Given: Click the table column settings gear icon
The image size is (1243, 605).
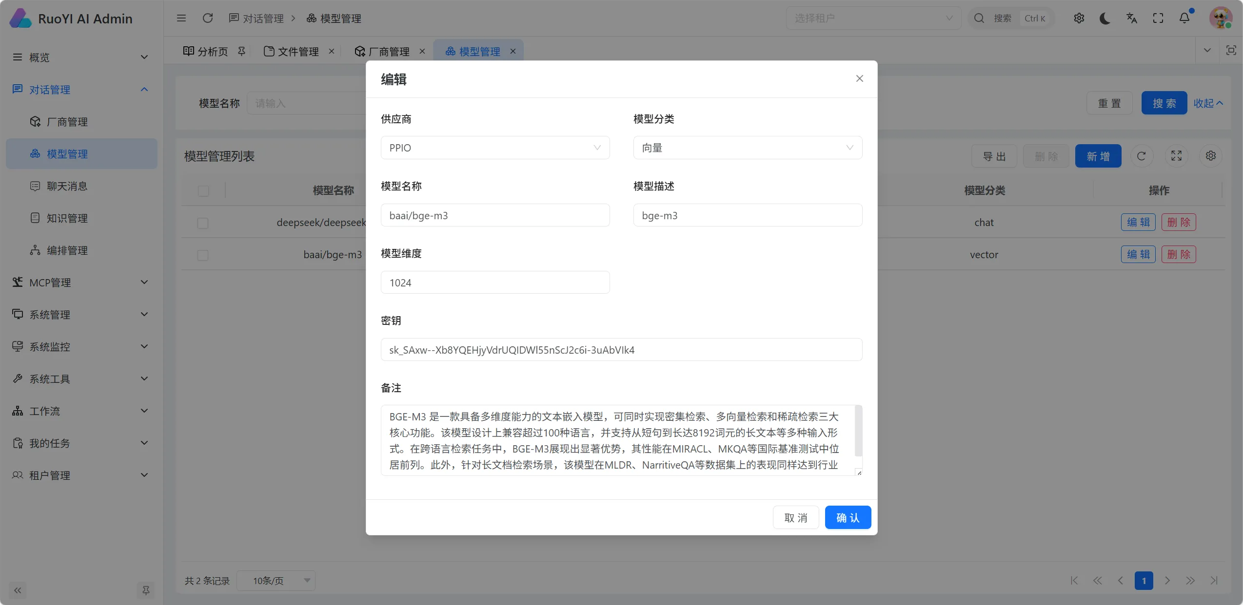Looking at the screenshot, I should click(x=1210, y=156).
